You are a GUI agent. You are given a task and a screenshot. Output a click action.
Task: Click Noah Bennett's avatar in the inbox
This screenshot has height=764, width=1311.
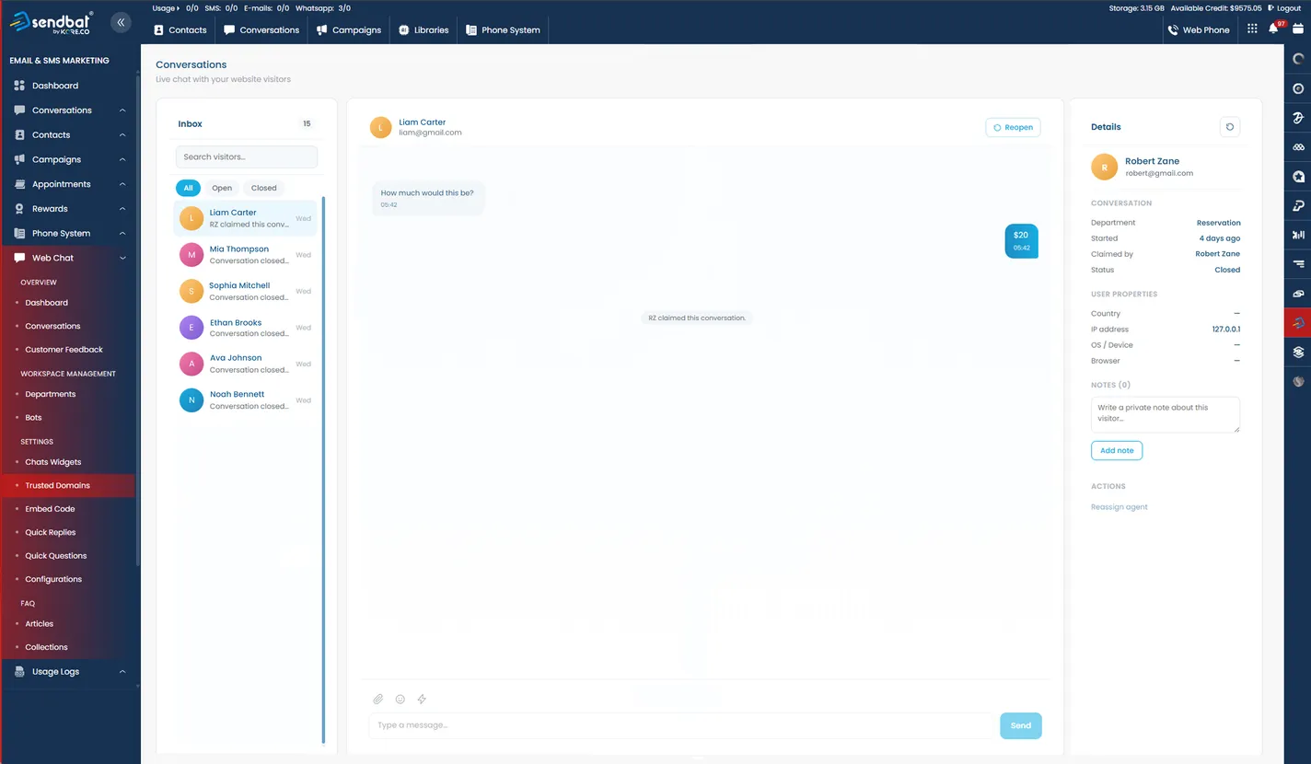coord(191,400)
